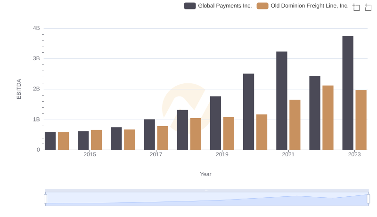Select the Old Dominion 2021 bar

295,125
